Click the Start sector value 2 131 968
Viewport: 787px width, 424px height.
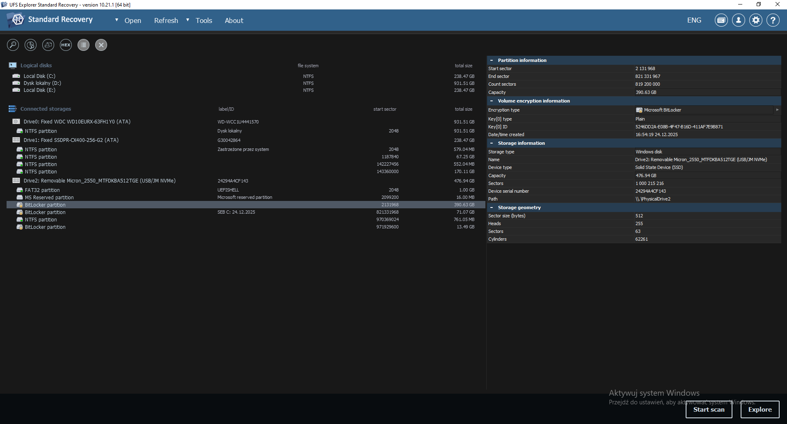point(645,69)
